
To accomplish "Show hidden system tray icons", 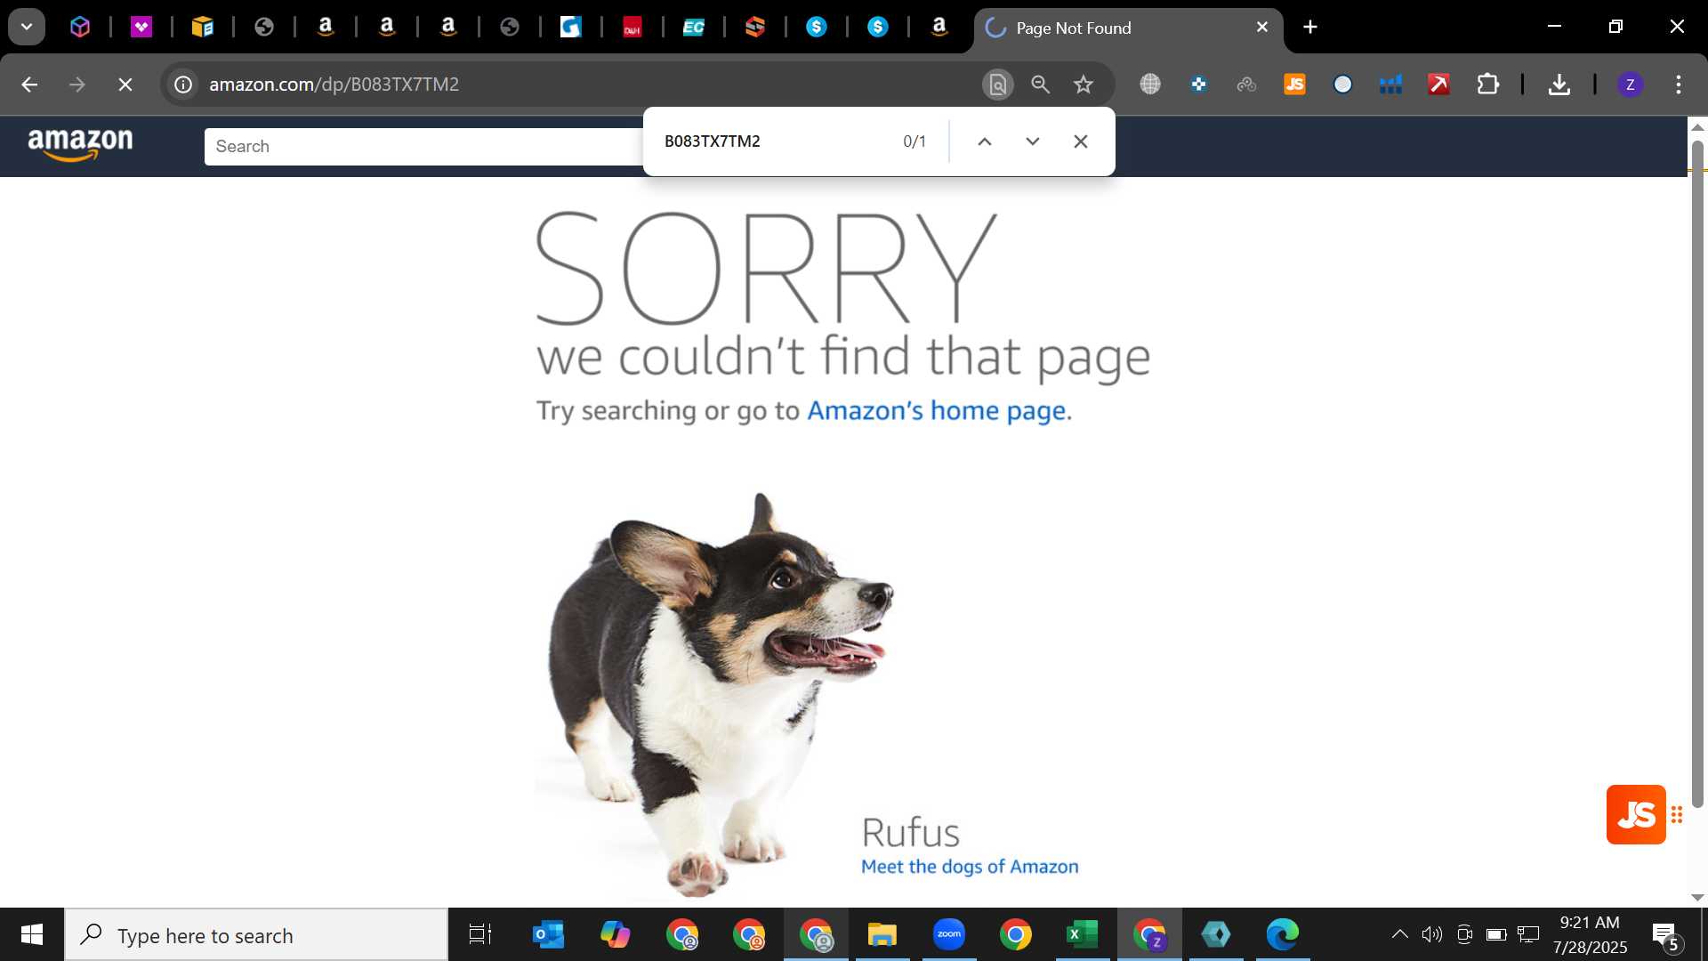I will [x=1399, y=934].
